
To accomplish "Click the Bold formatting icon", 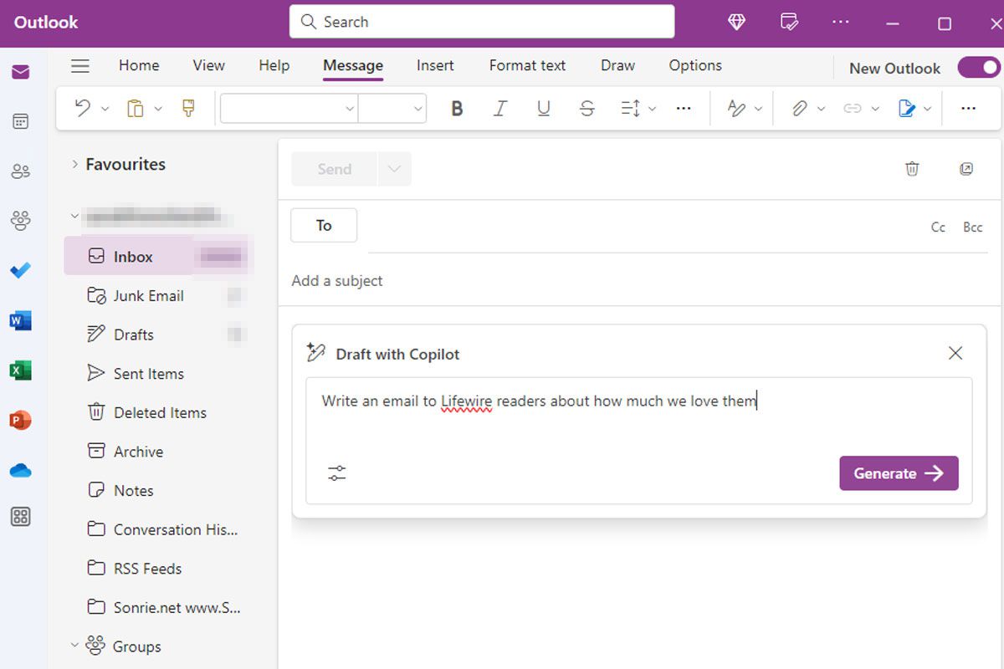I will tap(457, 109).
